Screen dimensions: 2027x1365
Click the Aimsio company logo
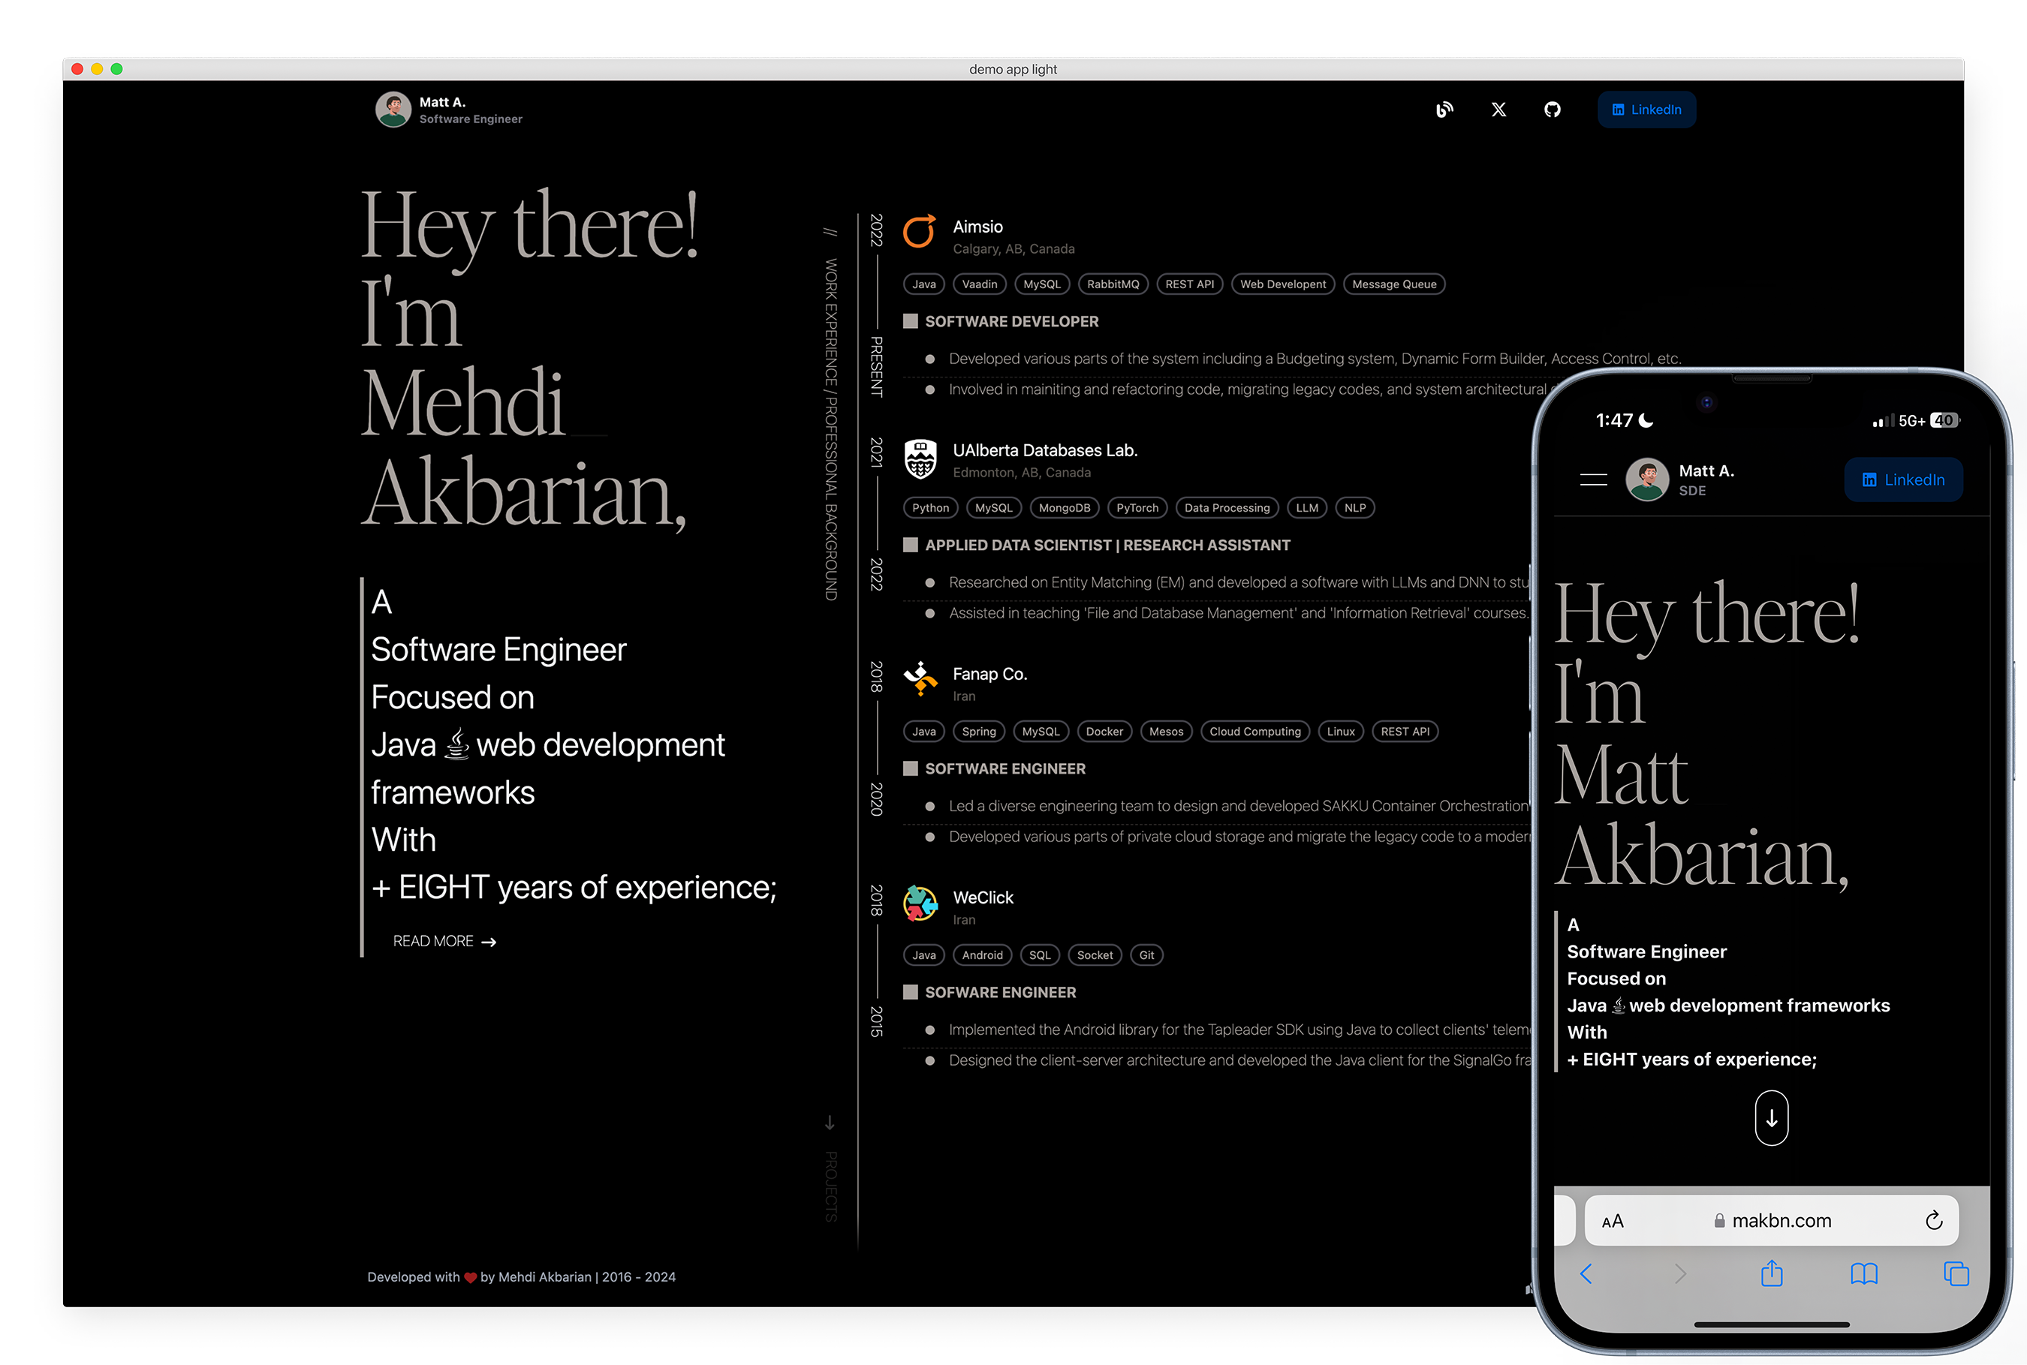click(920, 232)
